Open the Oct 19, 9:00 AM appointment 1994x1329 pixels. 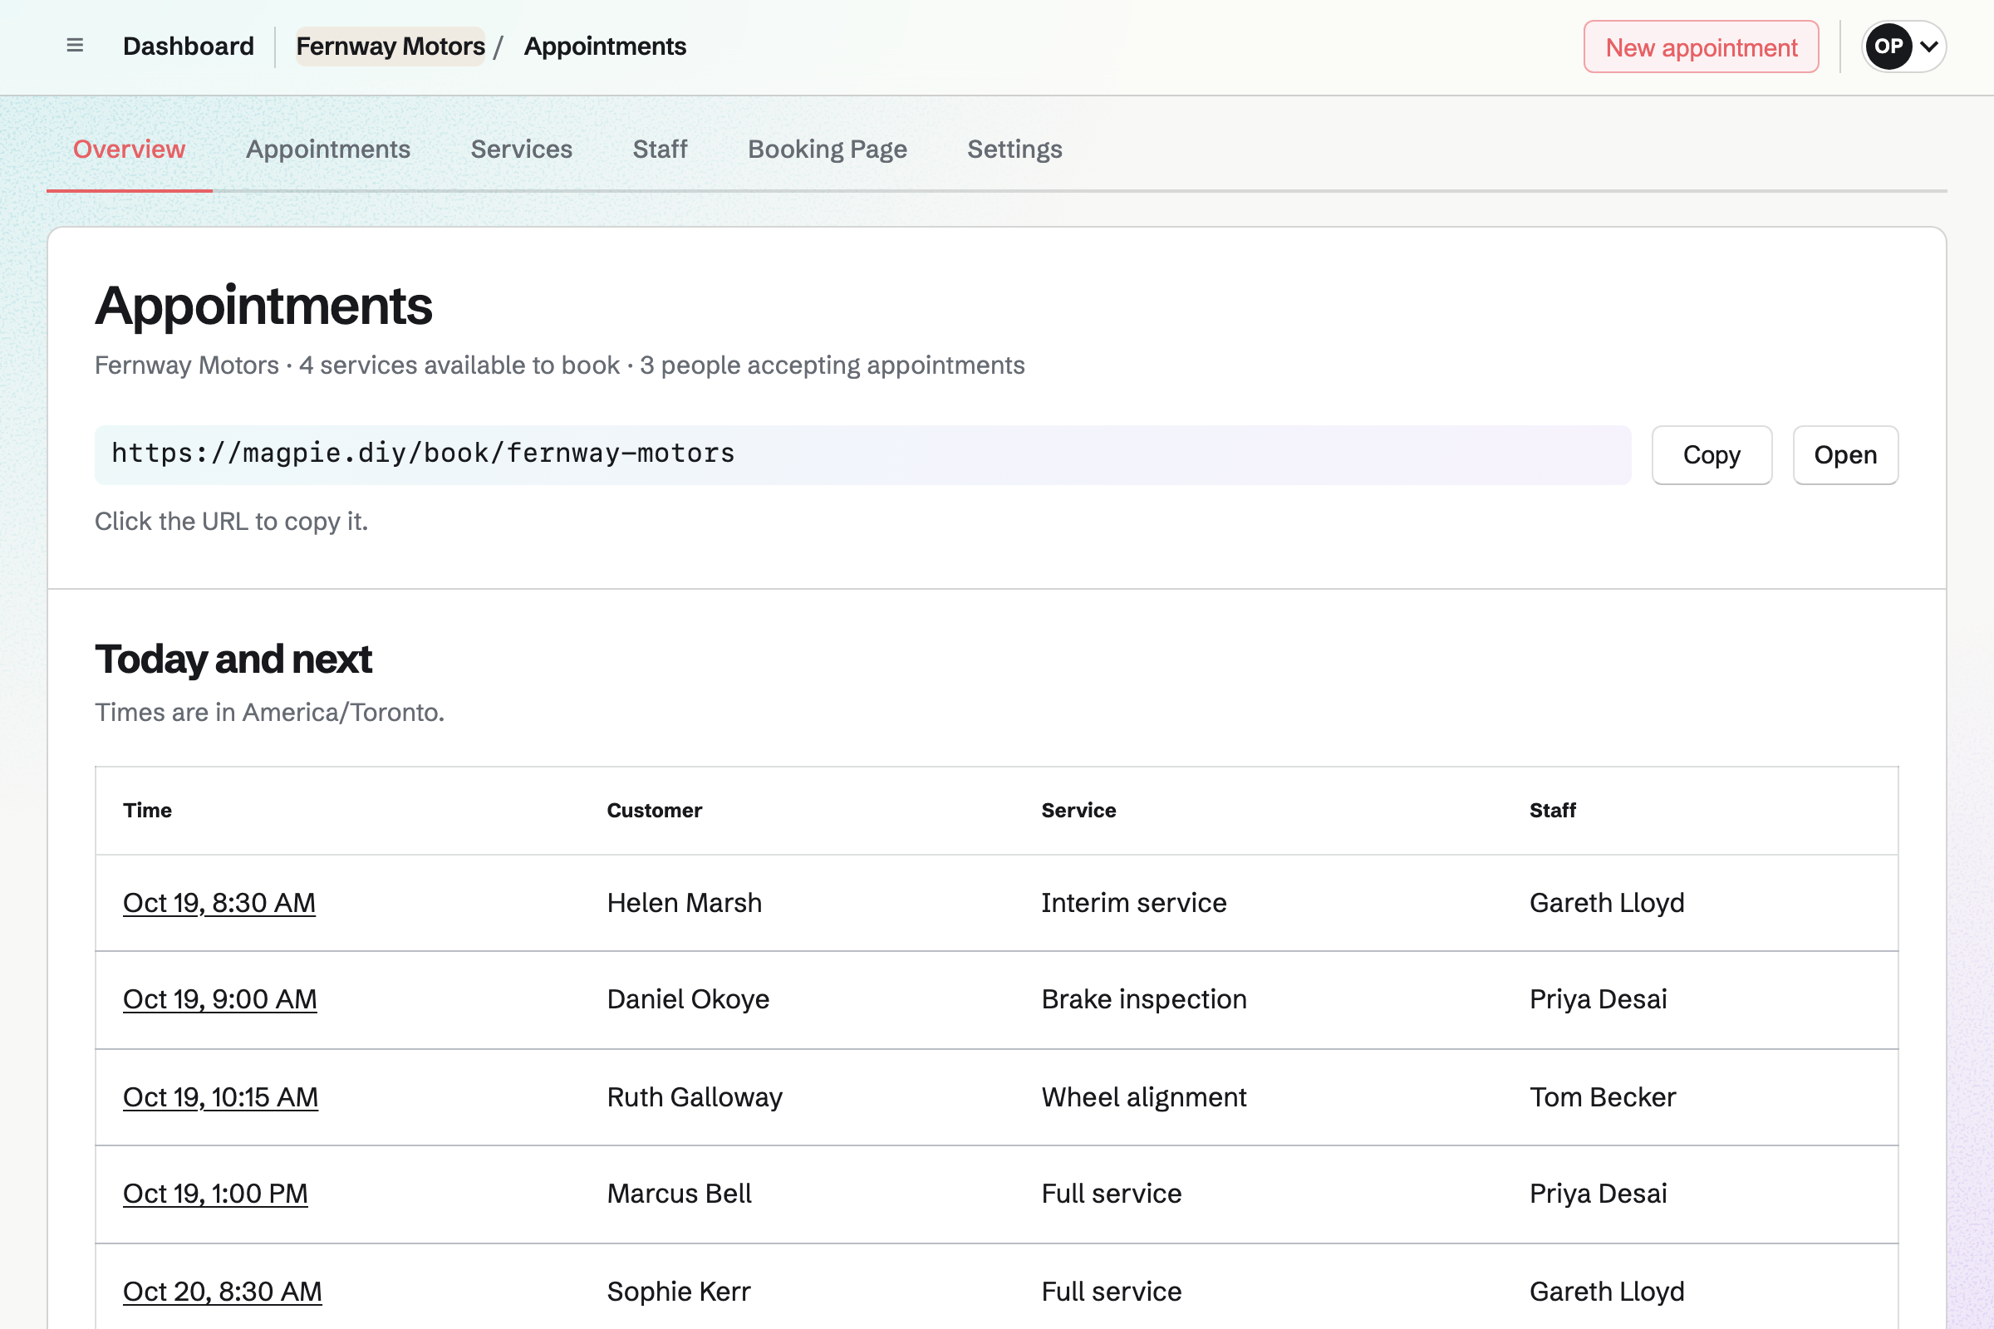pyautogui.click(x=219, y=999)
